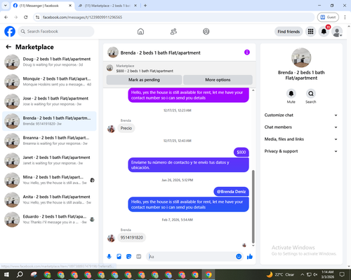This screenshot has width=351, height=280.
Task: Open the Facebook logo home link
Action: (10, 31)
